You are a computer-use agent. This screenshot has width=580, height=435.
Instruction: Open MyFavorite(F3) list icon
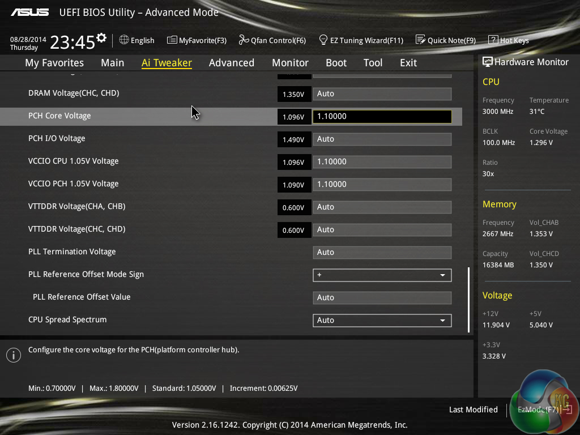pos(172,40)
